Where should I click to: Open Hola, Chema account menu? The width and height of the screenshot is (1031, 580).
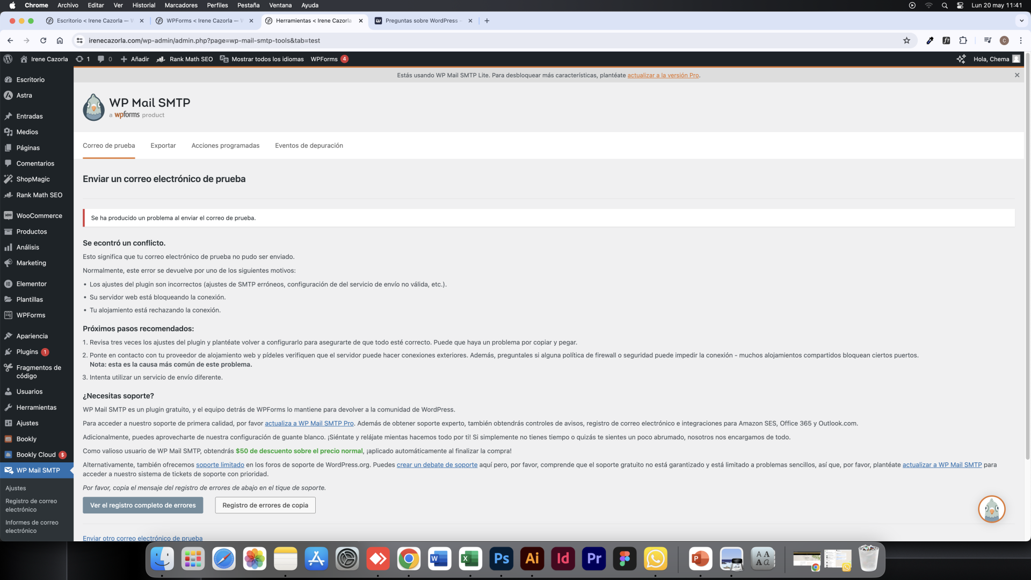997,59
